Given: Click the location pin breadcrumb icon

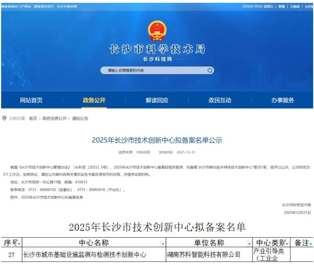Looking at the screenshot, I should pyautogui.click(x=4, y=118).
